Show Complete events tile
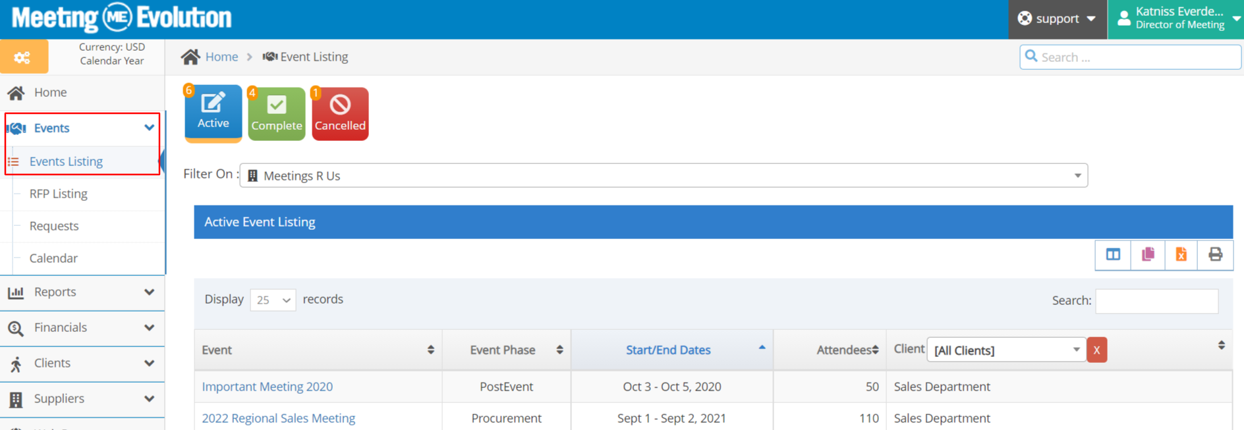 (x=277, y=114)
